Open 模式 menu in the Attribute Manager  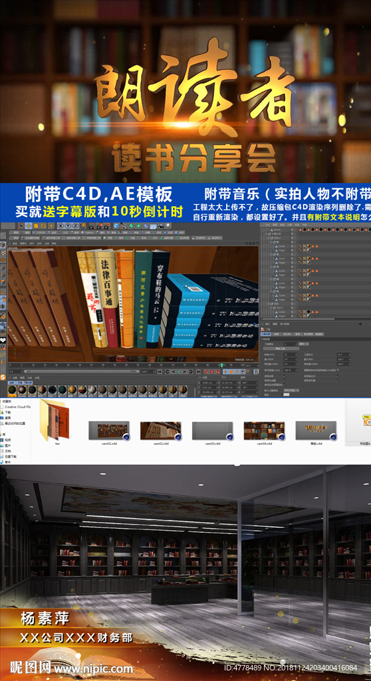(x=267, y=324)
